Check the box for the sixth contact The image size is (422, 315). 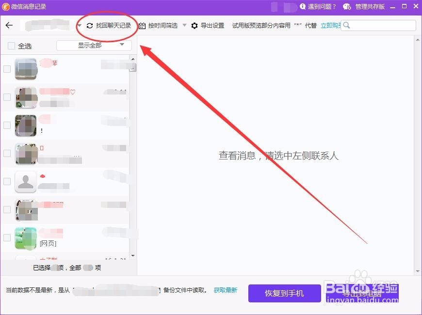(7, 209)
